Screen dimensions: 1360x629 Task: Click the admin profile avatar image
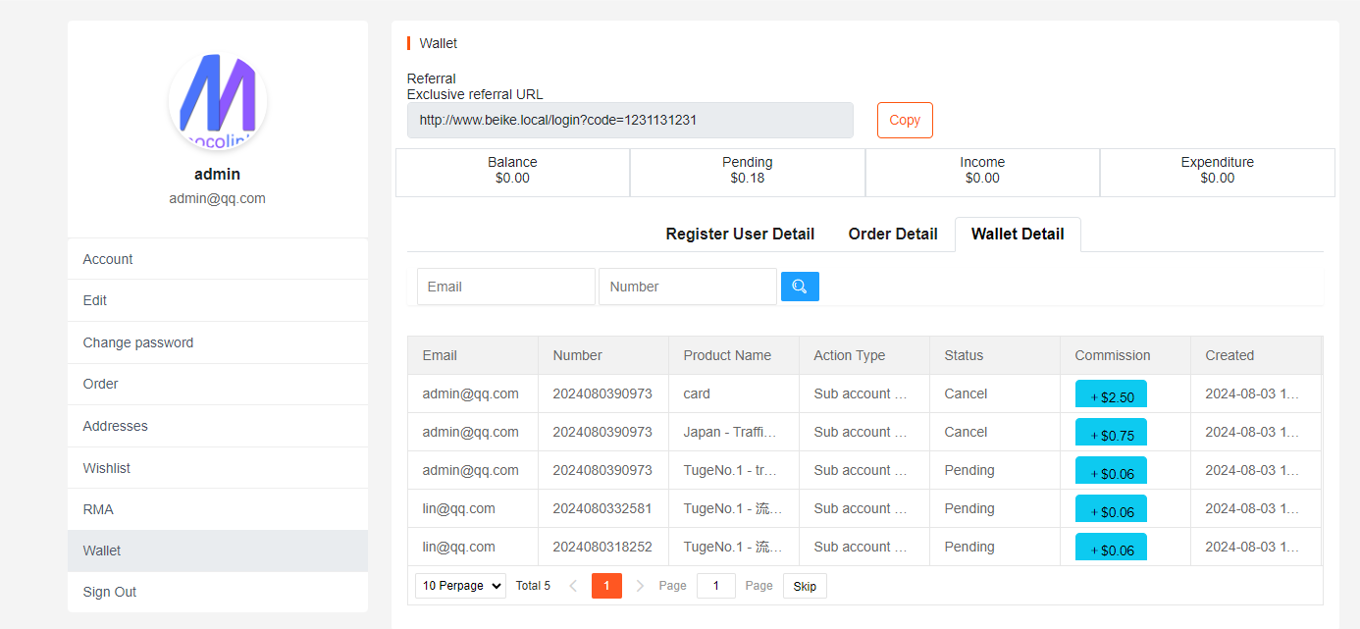(218, 102)
